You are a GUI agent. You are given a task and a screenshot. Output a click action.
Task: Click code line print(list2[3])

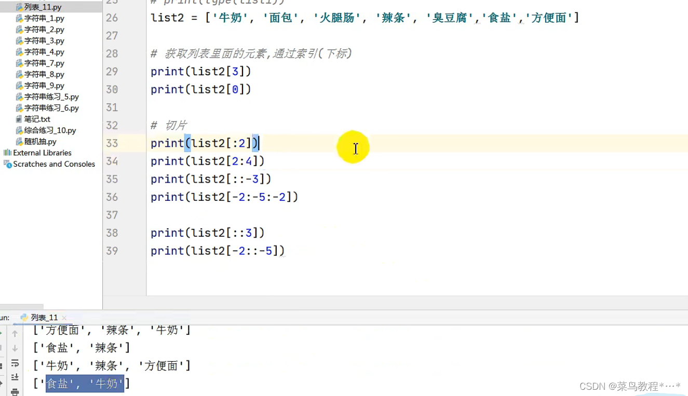pos(201,72)
